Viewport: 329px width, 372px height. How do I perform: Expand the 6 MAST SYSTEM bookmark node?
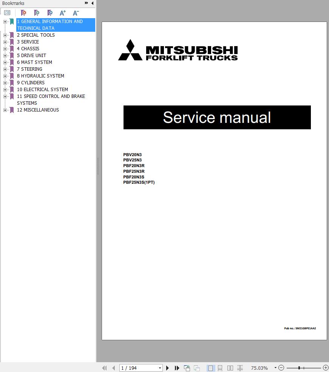tap(5, 62)
